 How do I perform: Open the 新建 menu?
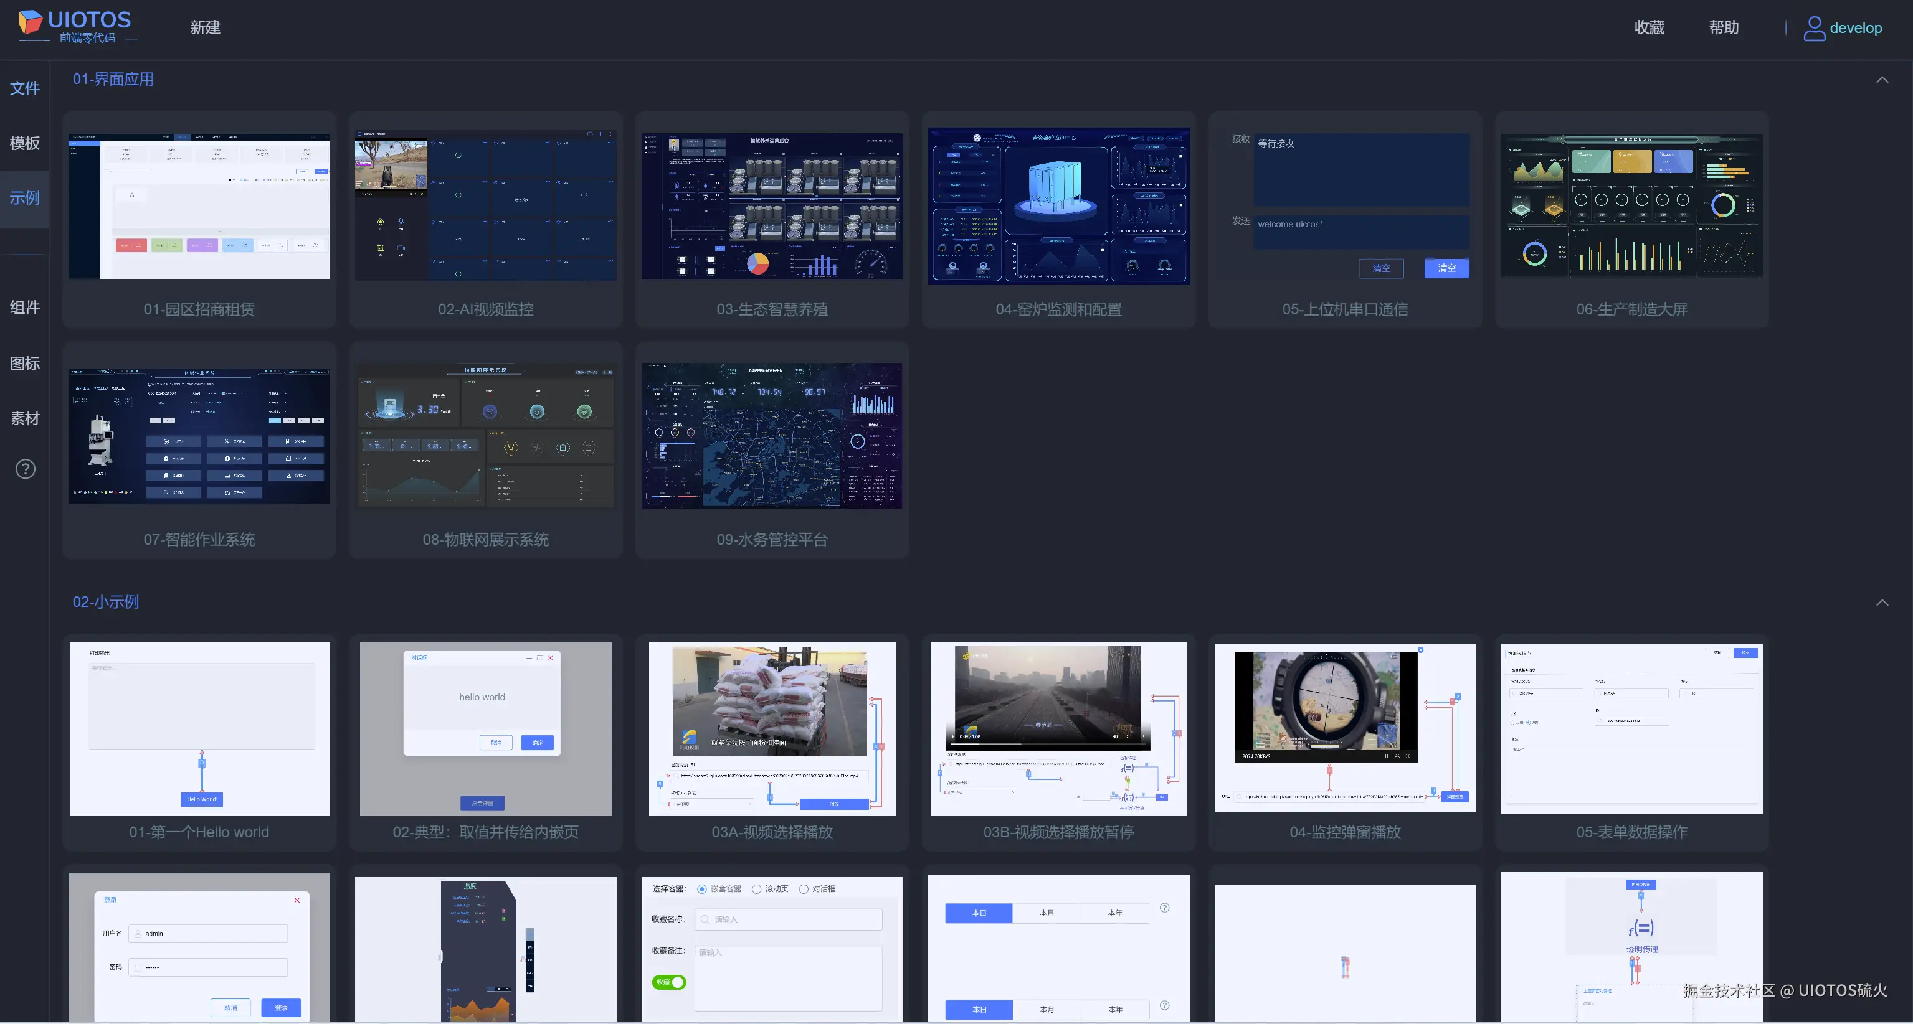pyautogui.click(x=205, y=27)
